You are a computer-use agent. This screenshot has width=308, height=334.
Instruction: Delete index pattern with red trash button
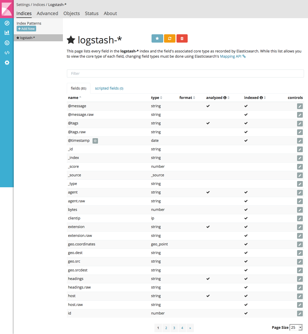pos(182,38)
